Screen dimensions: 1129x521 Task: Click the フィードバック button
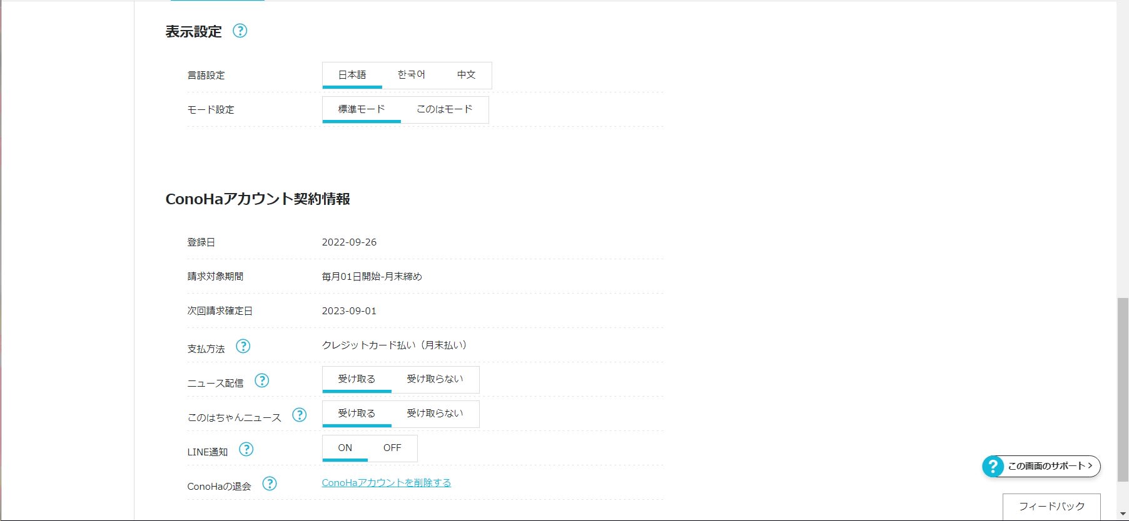tap(1051, 507)
